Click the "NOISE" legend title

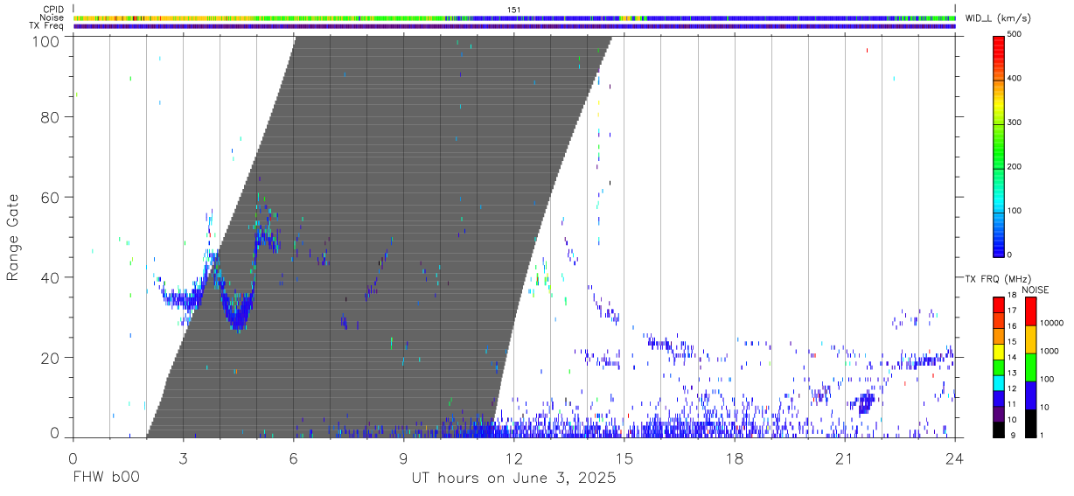[x=1036, y=290]
